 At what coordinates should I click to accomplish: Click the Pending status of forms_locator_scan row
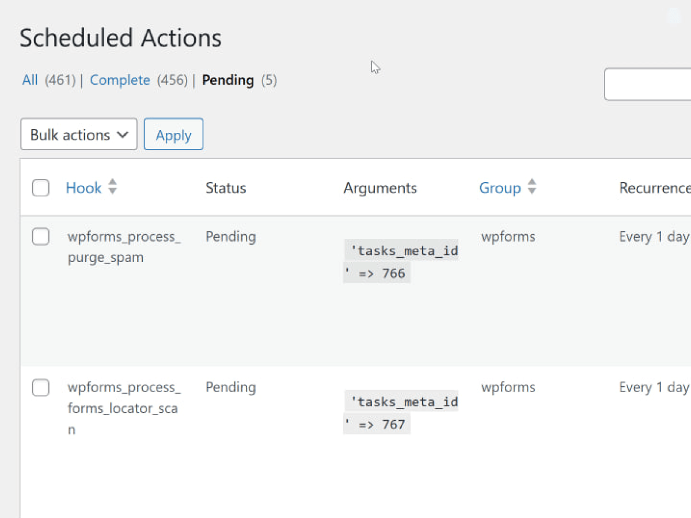[230, 387]
